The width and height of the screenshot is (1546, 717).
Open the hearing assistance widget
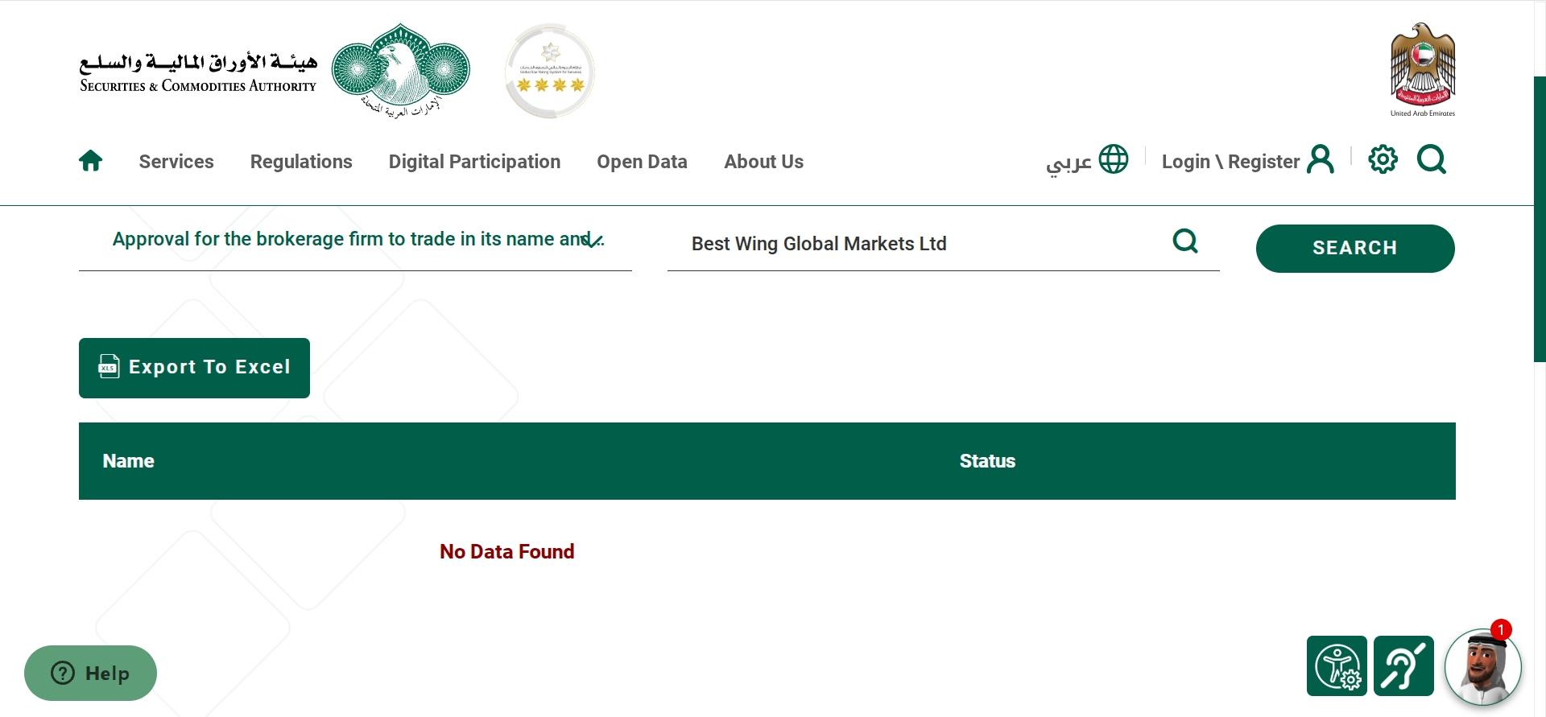pos(1403,665)
